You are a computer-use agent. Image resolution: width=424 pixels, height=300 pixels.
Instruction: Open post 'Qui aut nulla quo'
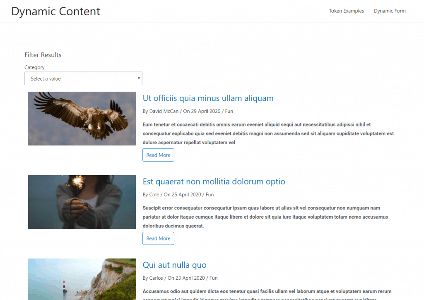click(174, 265)
